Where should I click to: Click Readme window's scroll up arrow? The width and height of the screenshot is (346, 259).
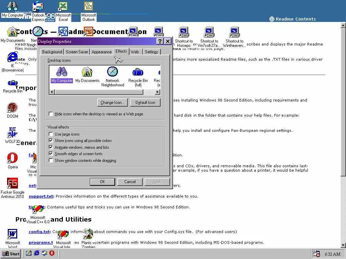point(343,25)
